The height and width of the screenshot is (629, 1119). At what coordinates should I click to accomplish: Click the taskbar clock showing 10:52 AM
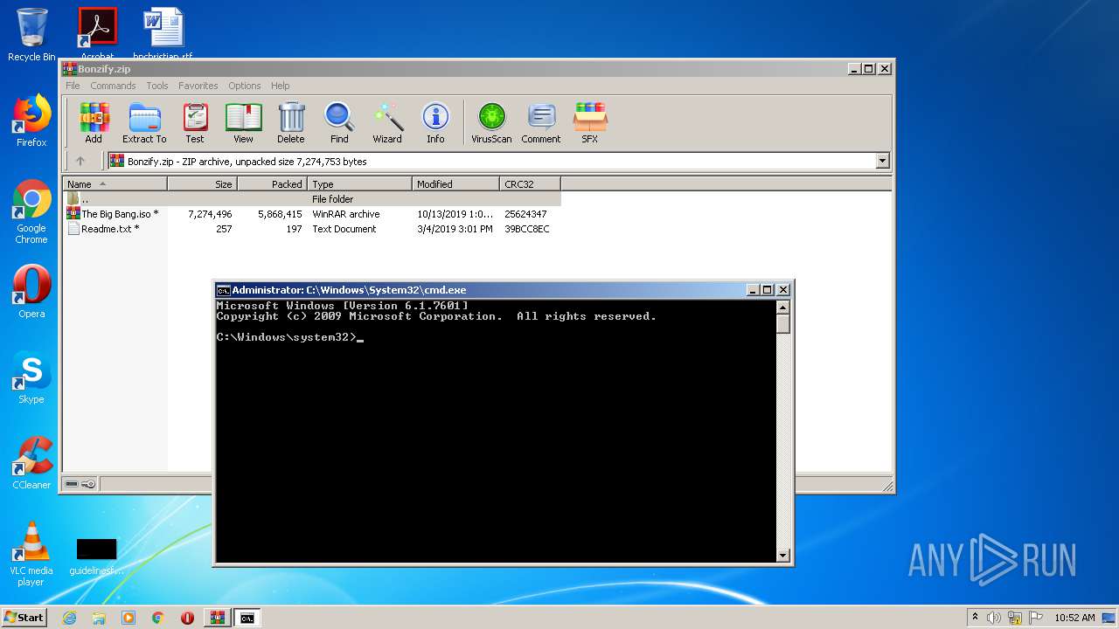coord(1074,618)
